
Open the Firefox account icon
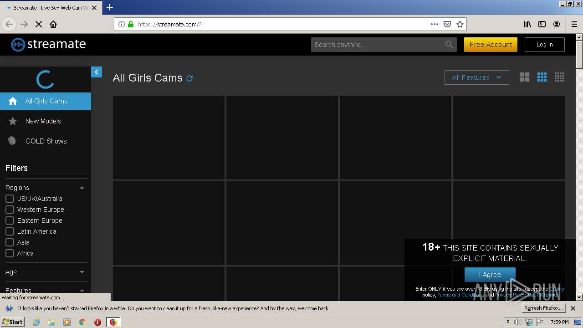coord(557,24)
